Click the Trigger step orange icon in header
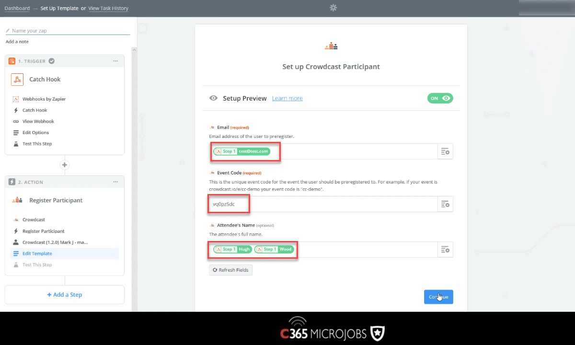This screenshot has height=345, width=575. 12,61
